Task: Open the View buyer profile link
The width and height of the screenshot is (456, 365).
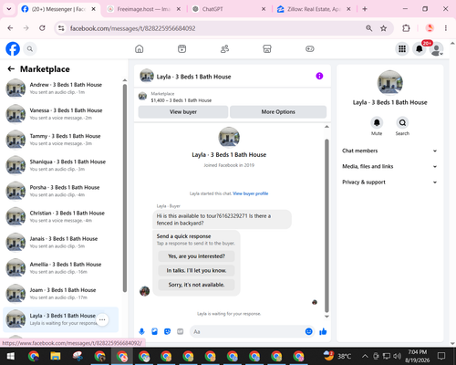Action: point(251,193)
